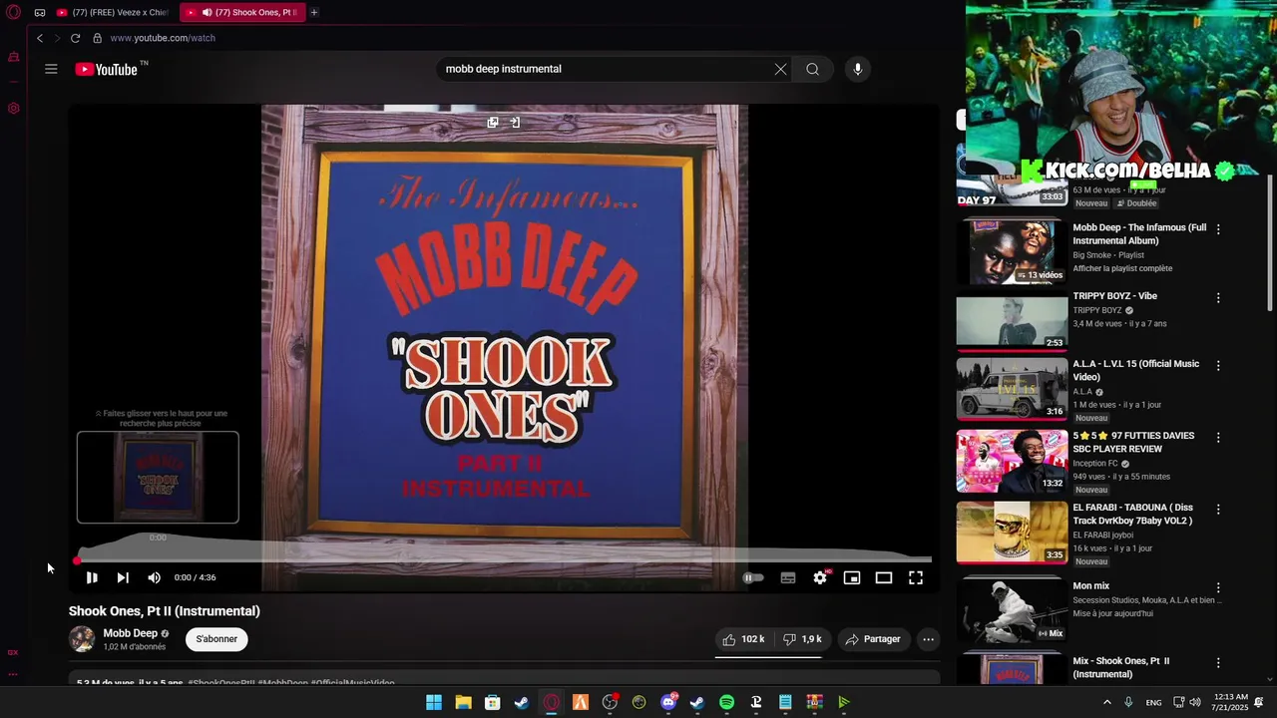Image resolution: width=1277 pixels, height=718 pixels.
Task: Click Afficher la playlist complète
Action: (x=1122, y=268)
